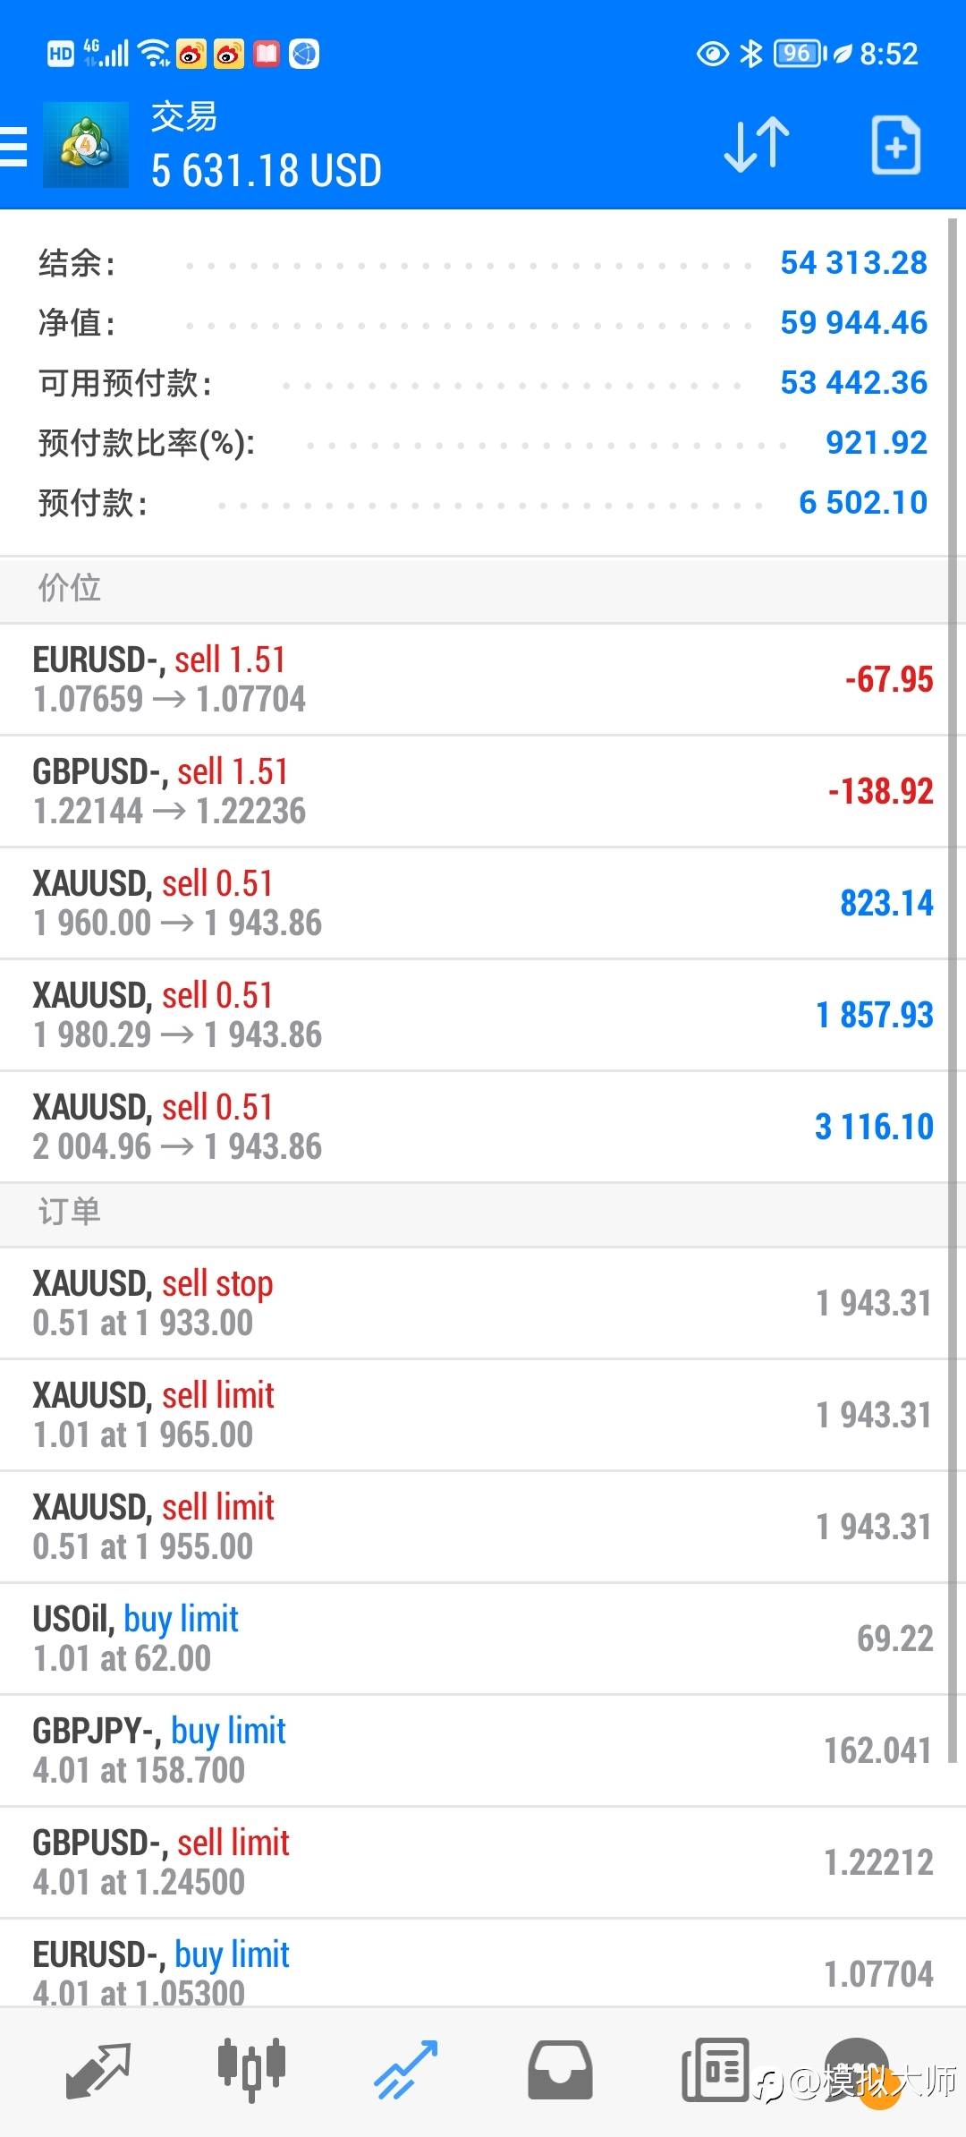Tap the MetaTrader 4 app logo
The height and width of the screenshot is (2137, 966).
pos(86,145)
